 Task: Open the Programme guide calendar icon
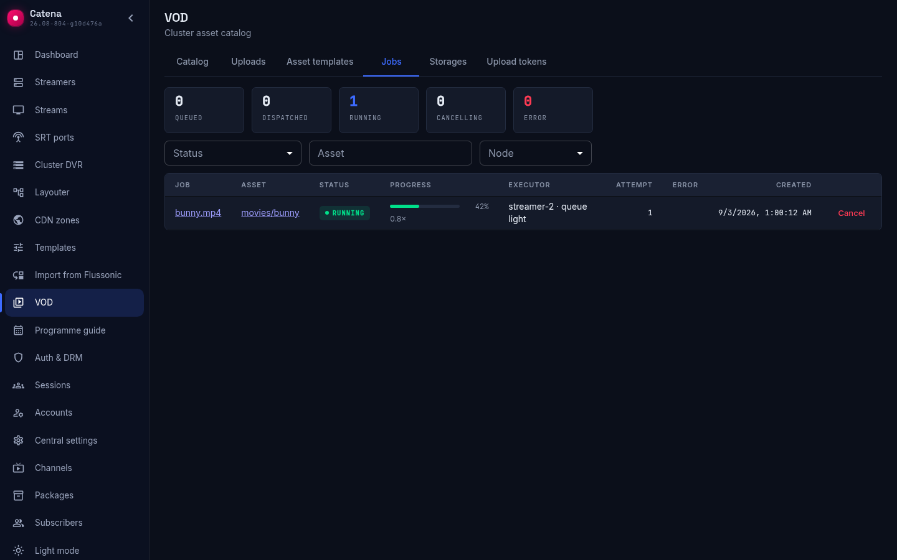[19, 330]
